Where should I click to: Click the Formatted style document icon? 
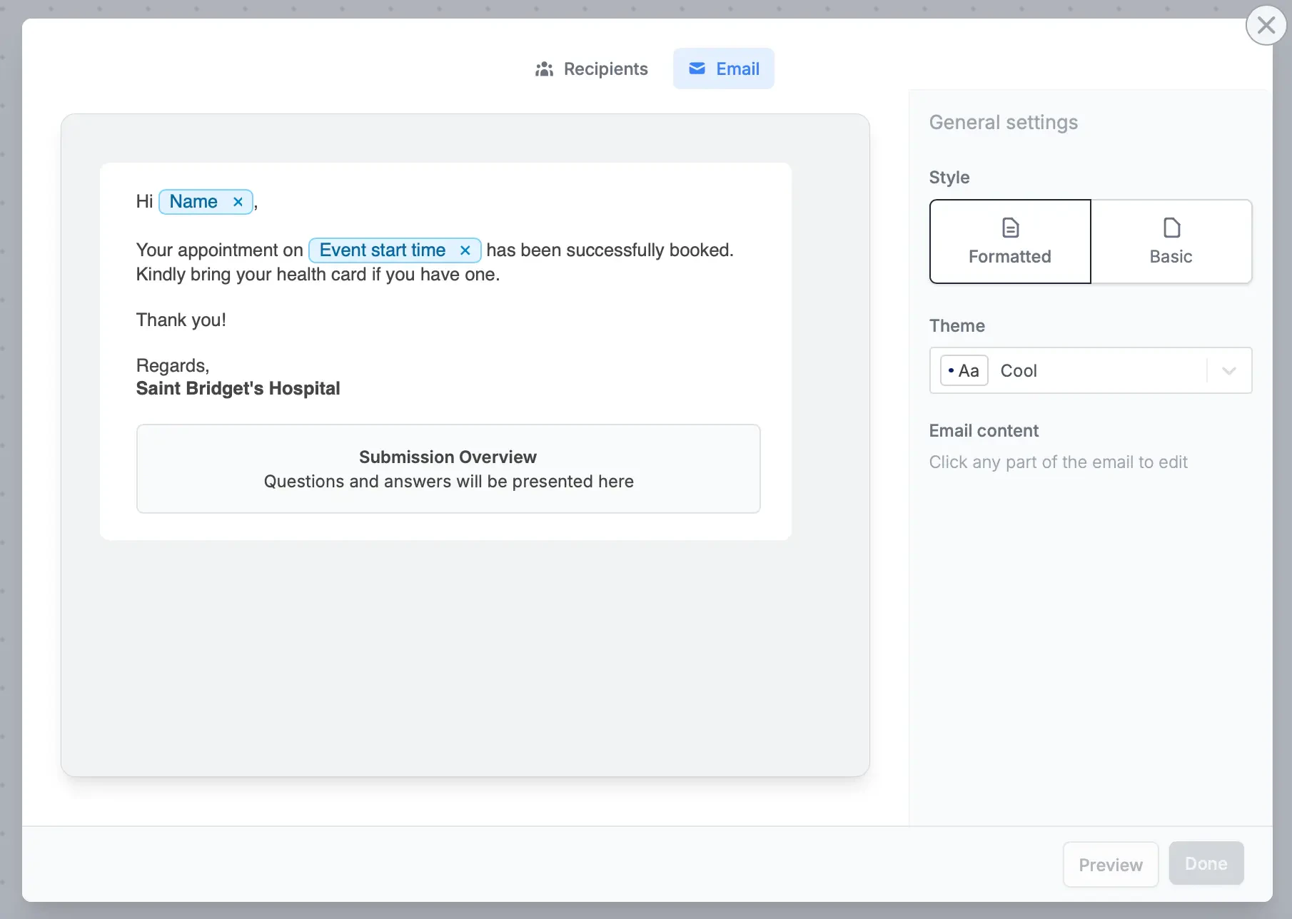(1009, 227)
